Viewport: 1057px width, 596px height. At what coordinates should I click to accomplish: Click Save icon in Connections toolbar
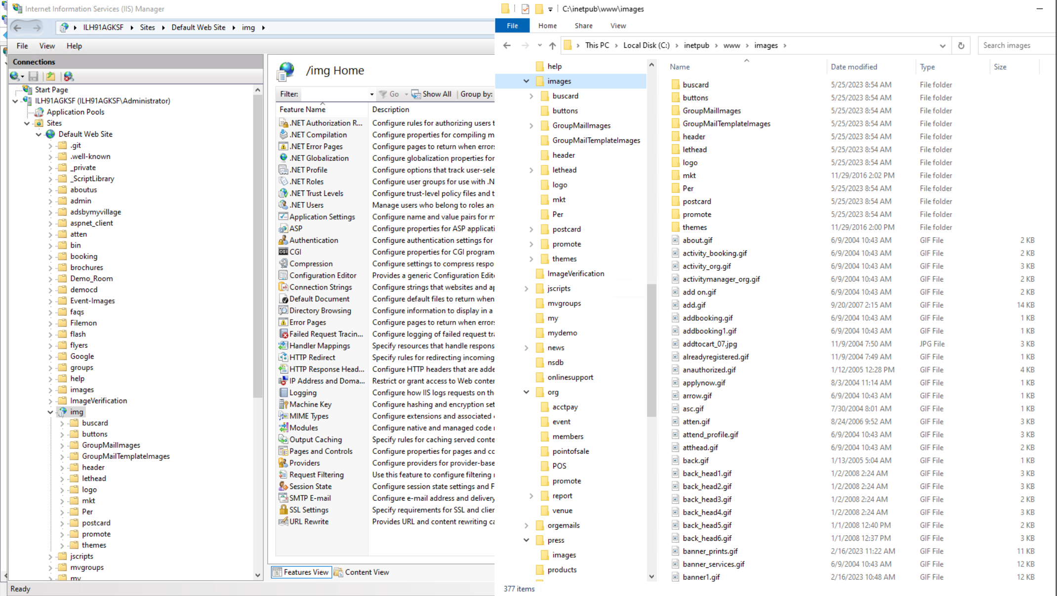(x=34, y=76)
